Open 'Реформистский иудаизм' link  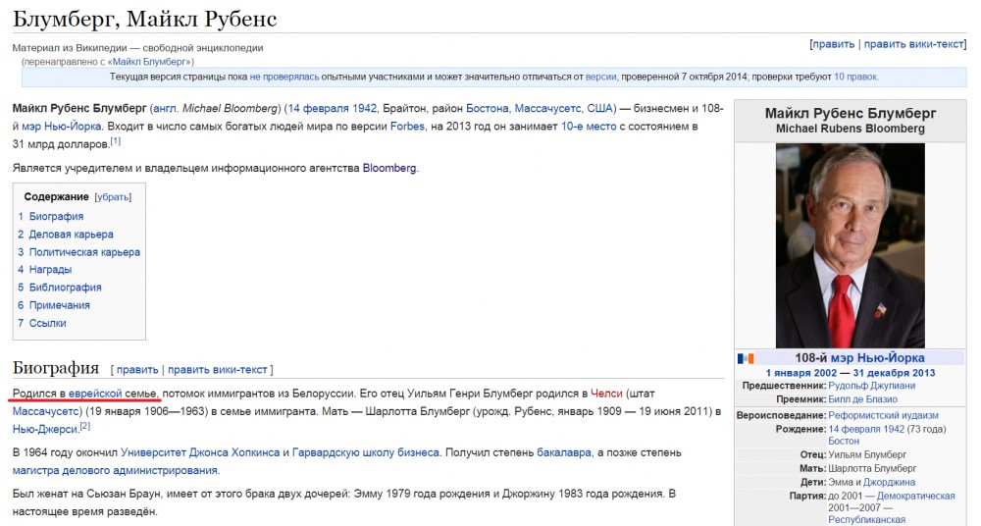click(884, 416)
